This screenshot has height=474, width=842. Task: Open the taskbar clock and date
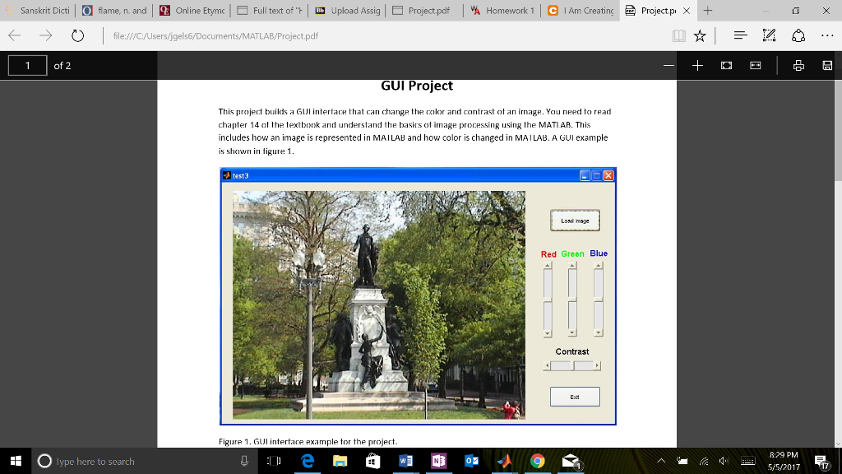[x=784, y=461]
